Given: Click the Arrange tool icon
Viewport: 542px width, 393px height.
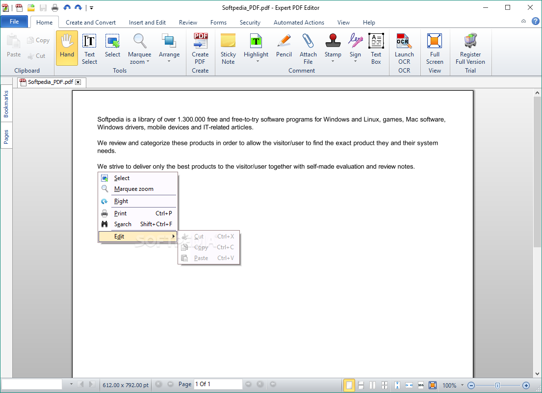Looking at the screenshot, I should coord(169,41).
